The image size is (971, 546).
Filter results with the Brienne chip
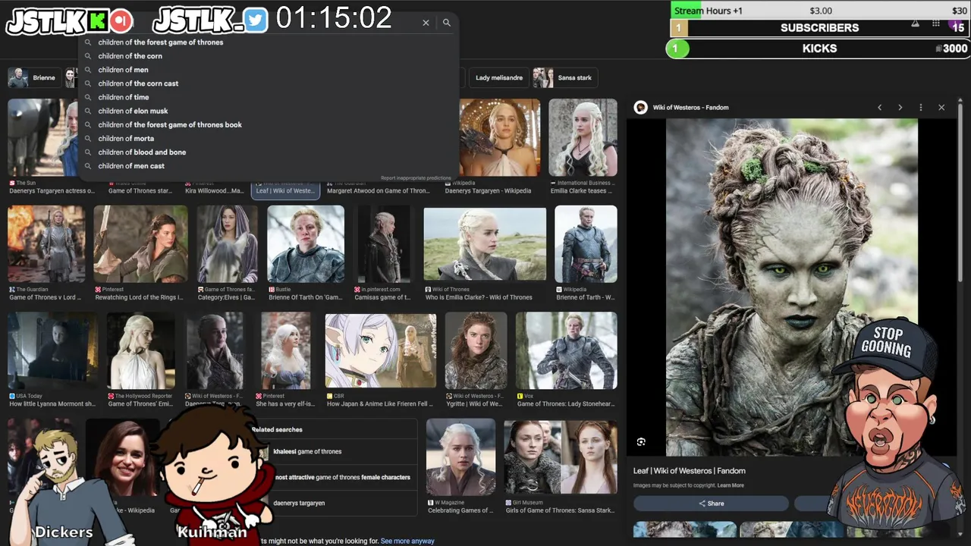(36, 77)
